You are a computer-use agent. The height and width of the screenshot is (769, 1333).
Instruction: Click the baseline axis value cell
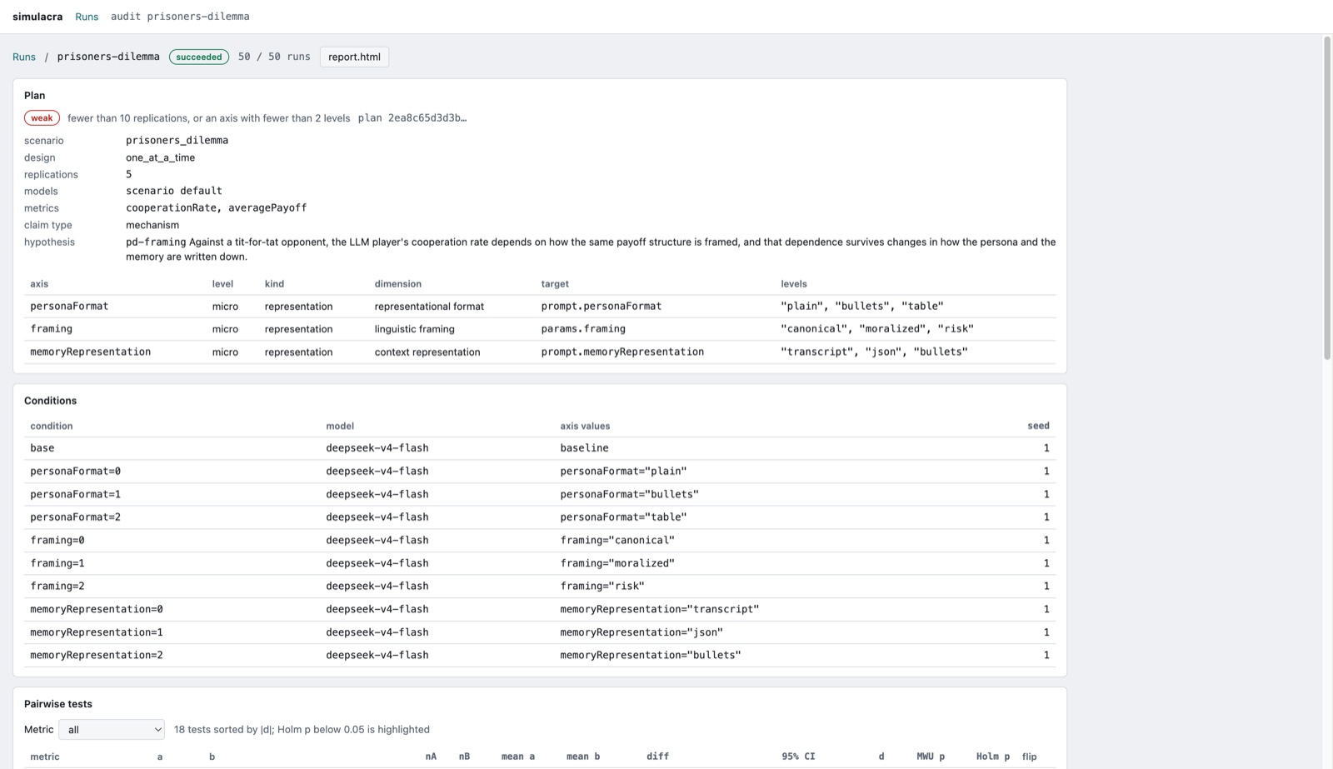(x=584, y=448)
